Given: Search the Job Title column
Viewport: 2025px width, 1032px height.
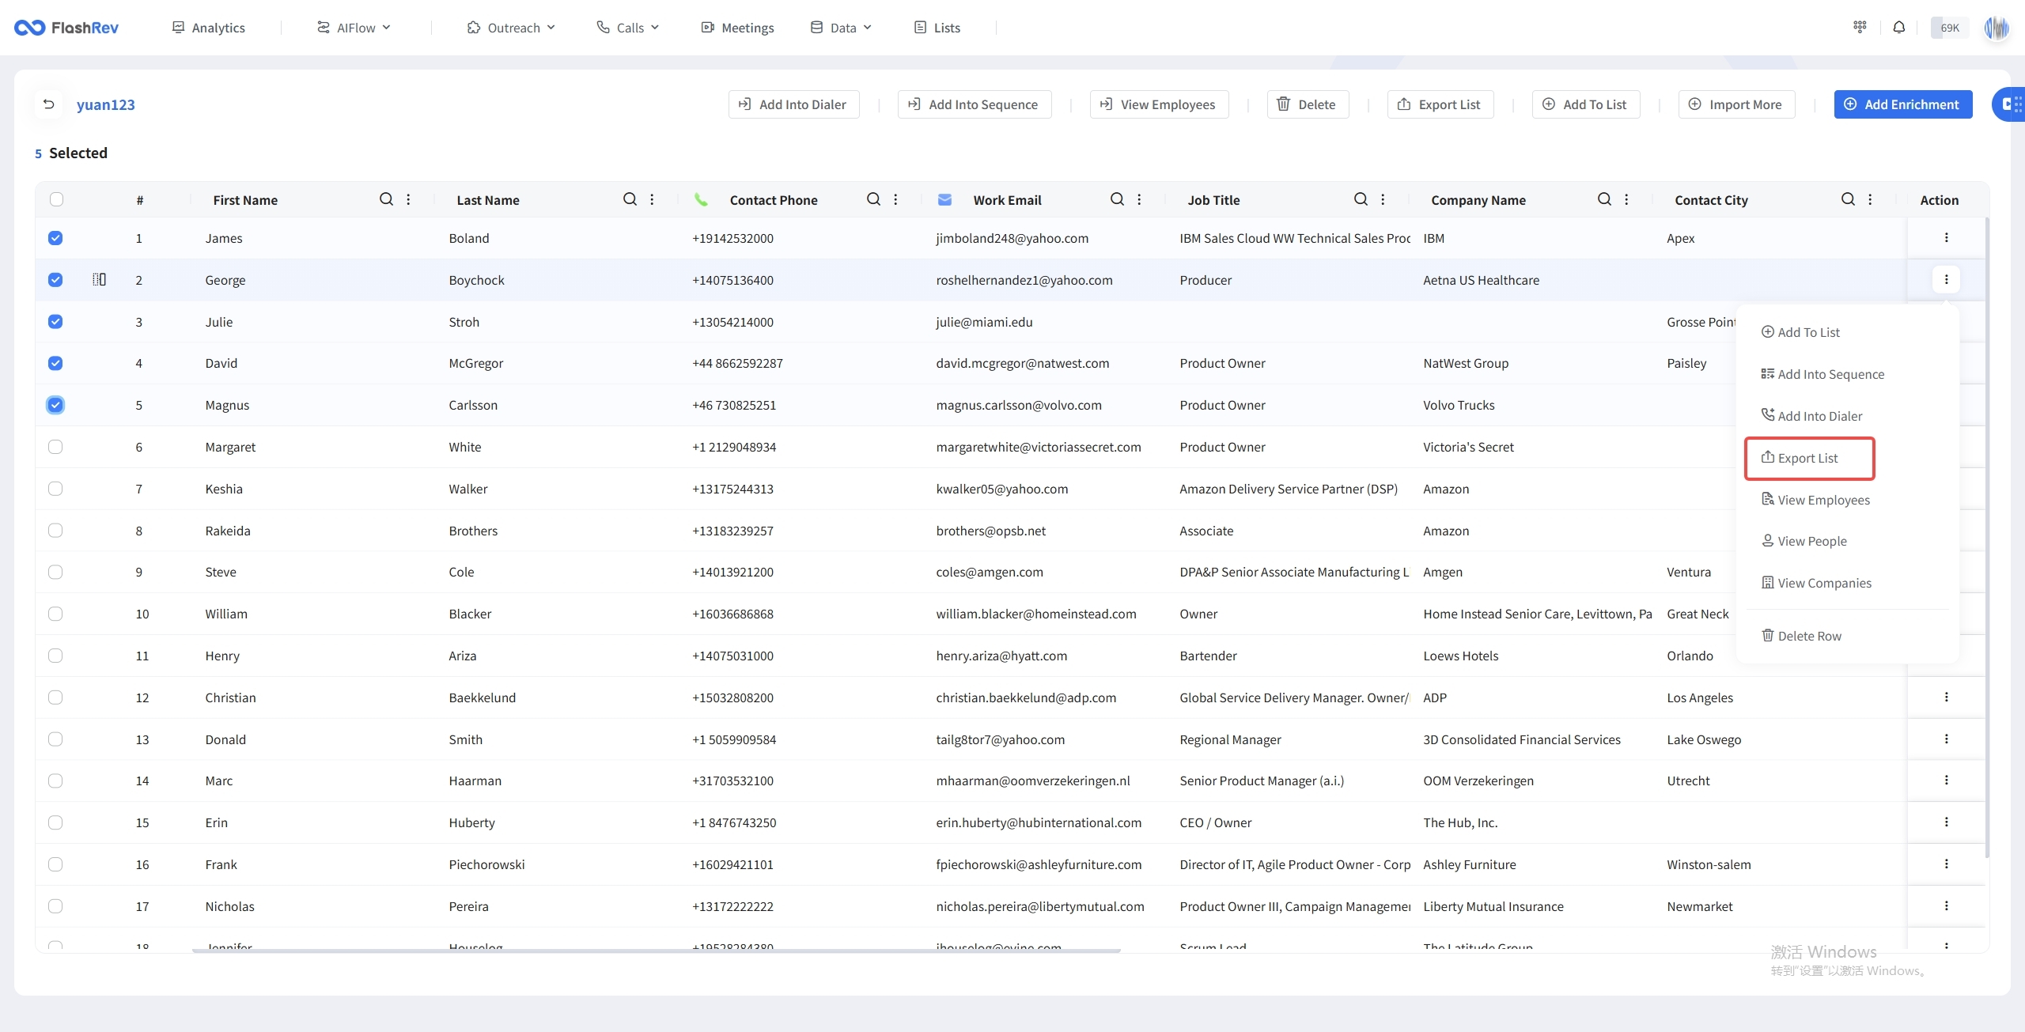Looking at the screenshot, I should click(x=1361, y=199).
